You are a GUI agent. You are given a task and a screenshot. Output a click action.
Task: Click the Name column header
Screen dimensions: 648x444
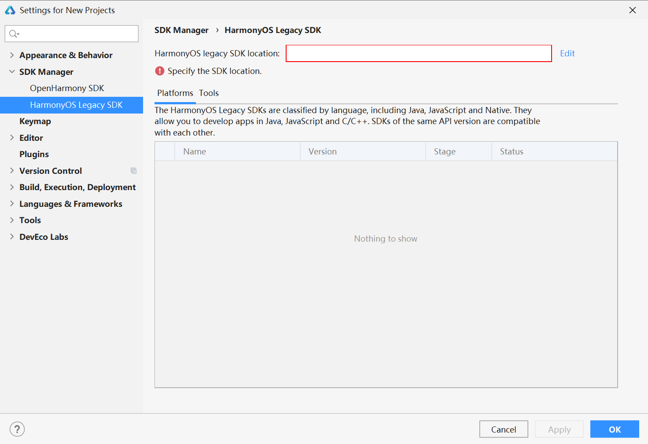click(238, 151)
